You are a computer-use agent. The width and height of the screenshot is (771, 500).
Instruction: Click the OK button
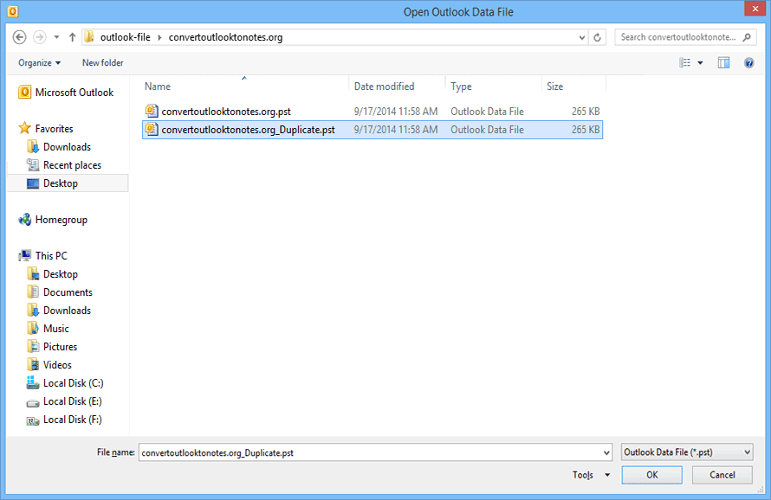[652, 475]
